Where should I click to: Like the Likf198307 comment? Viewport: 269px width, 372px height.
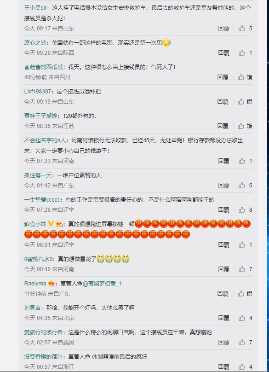pyautogui.click(x=241, y=102)
